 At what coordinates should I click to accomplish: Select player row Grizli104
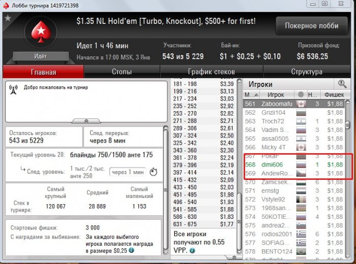[294, 113]
